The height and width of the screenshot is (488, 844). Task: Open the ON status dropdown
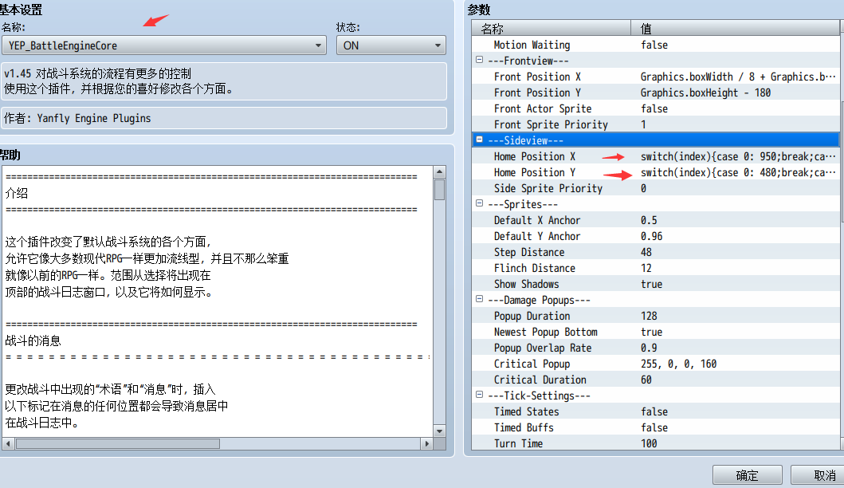[391, 45]
